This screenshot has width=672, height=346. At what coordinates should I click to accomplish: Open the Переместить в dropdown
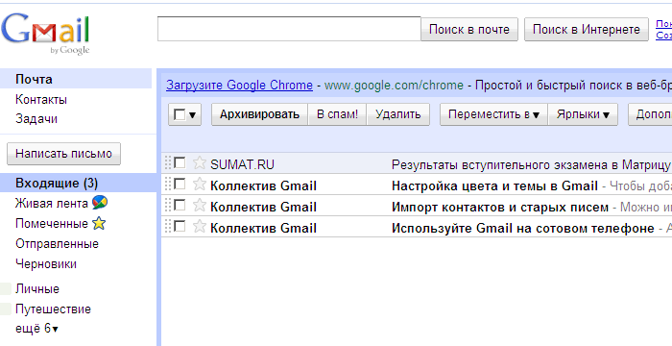coord(493,114)
